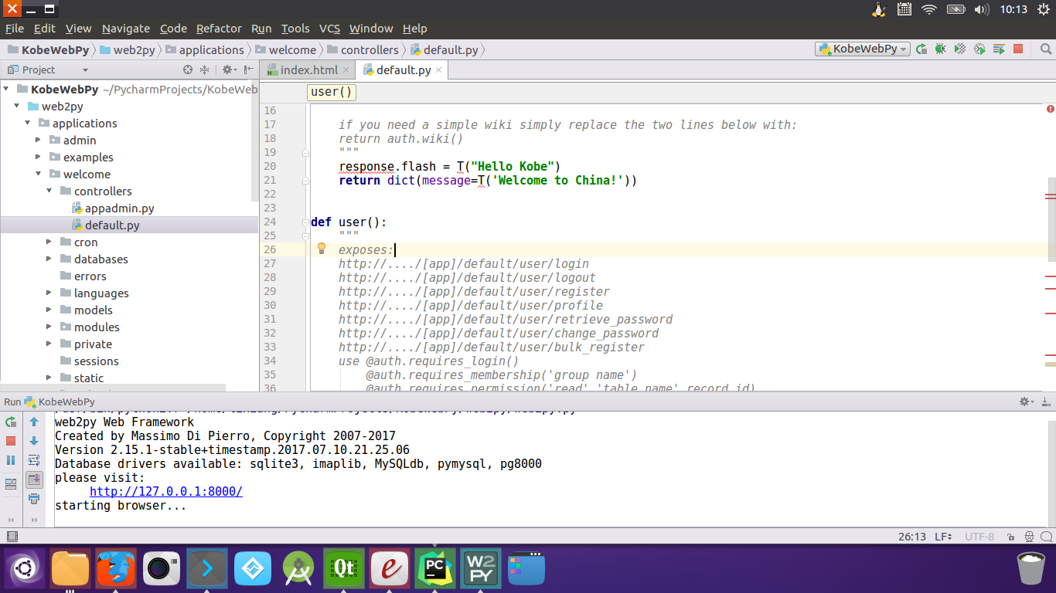The width and height of the screenshot is (1056, 593).
Task: Click the Profile run icon
Action: [x=979, y=49]
